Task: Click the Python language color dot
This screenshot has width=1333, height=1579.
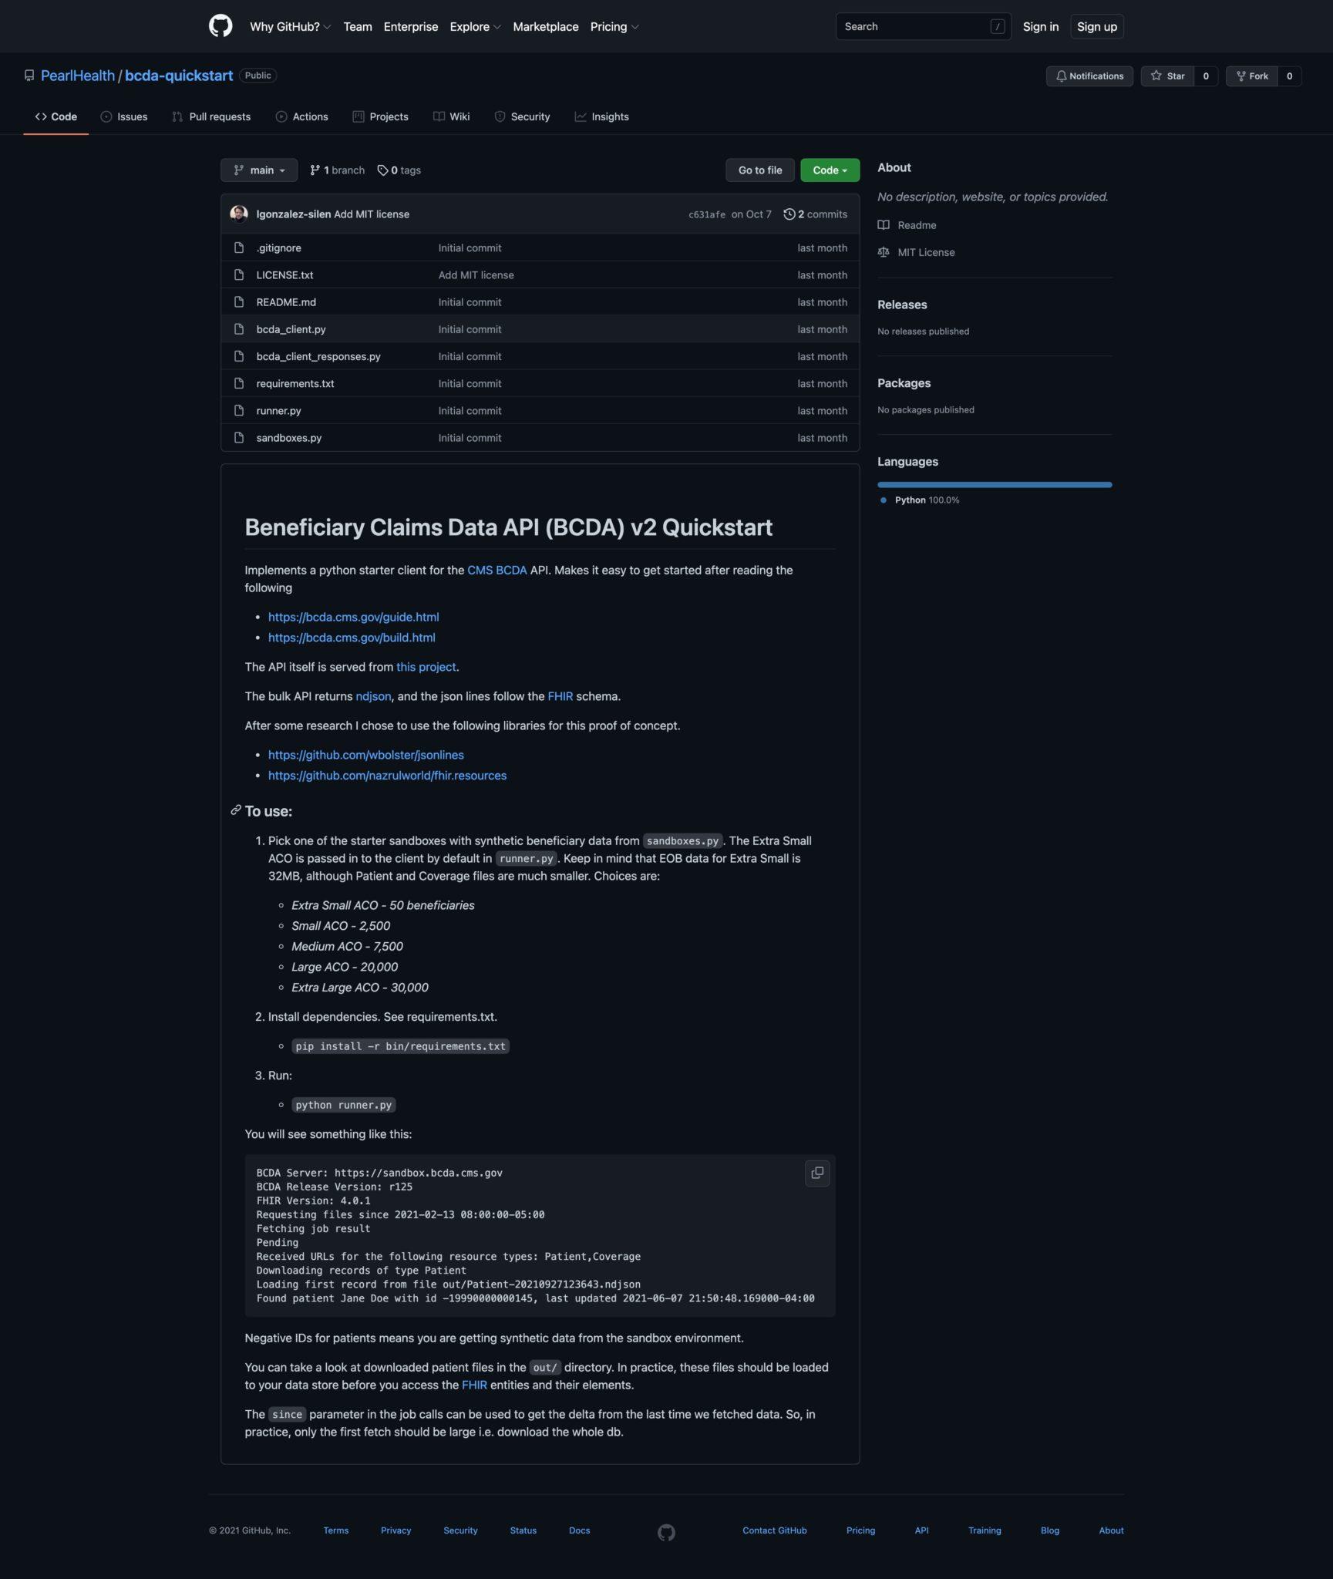Action: 884,500
